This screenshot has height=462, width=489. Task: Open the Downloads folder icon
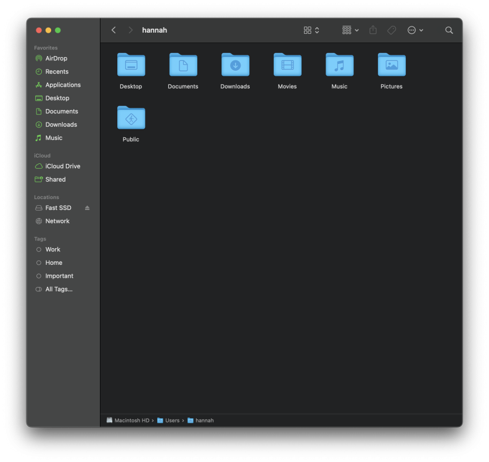(235, 65)
